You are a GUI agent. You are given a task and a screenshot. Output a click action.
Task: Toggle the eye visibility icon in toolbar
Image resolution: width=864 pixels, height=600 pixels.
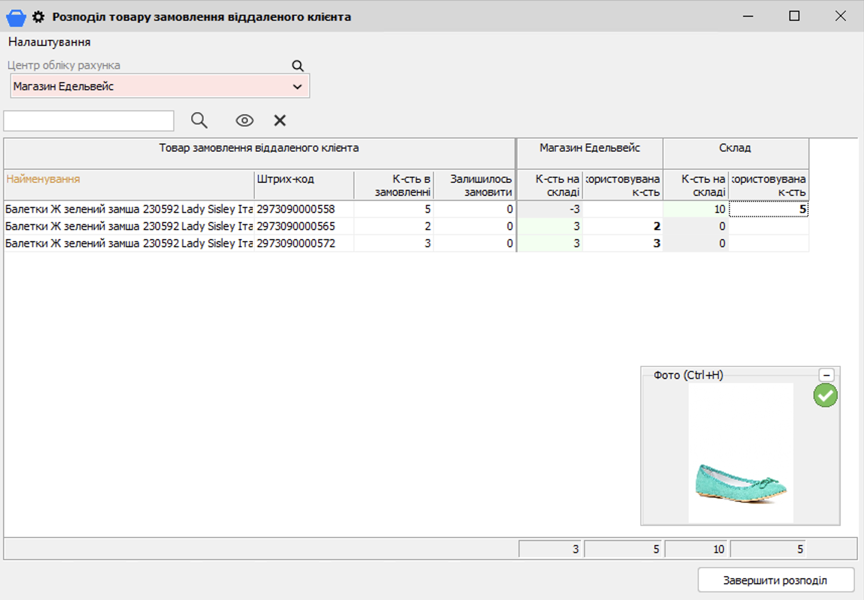click(x=245, y=120)
